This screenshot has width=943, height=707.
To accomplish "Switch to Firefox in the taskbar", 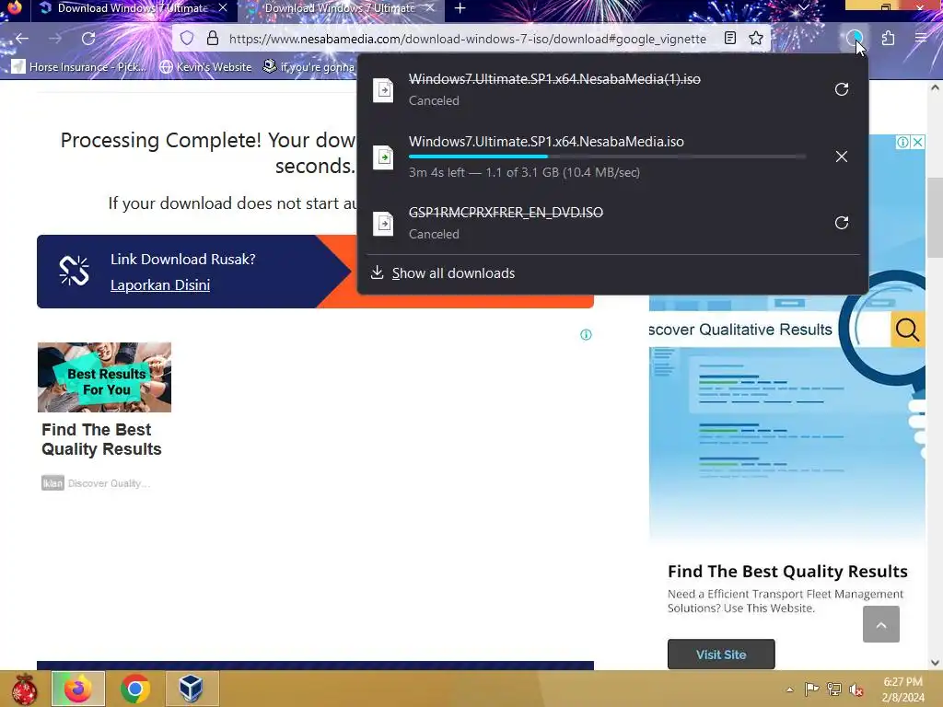I will click(78, 689).
